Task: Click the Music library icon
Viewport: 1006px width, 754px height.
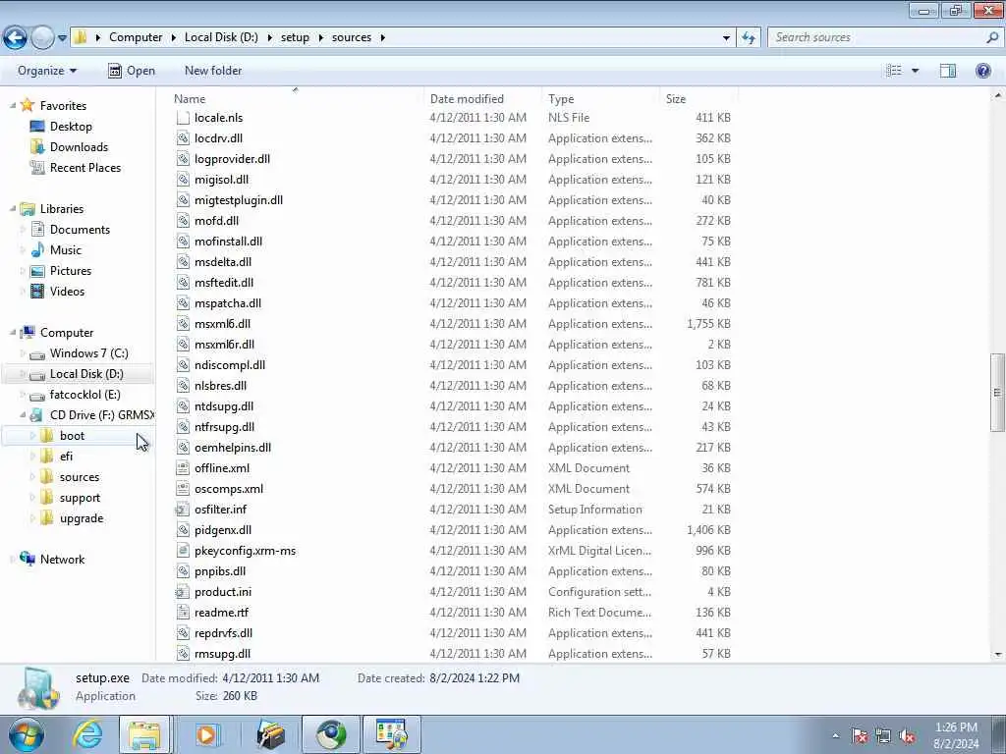Action: click(x=38, y=250)
